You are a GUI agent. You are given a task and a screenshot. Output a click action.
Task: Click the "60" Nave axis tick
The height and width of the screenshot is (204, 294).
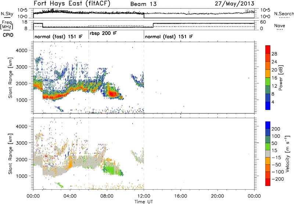pyautogui.click(x=263, y=22)
